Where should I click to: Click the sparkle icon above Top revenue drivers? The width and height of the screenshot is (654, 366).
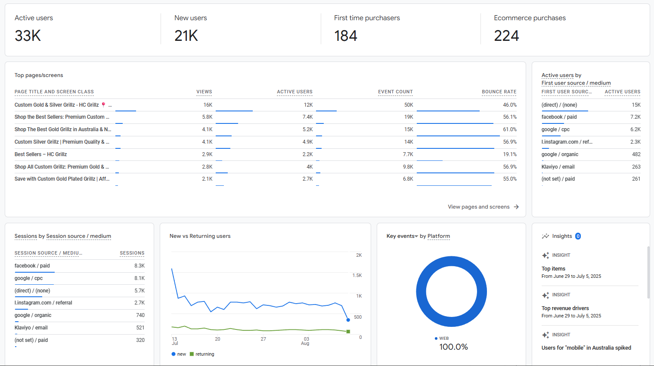click(546, 295)
